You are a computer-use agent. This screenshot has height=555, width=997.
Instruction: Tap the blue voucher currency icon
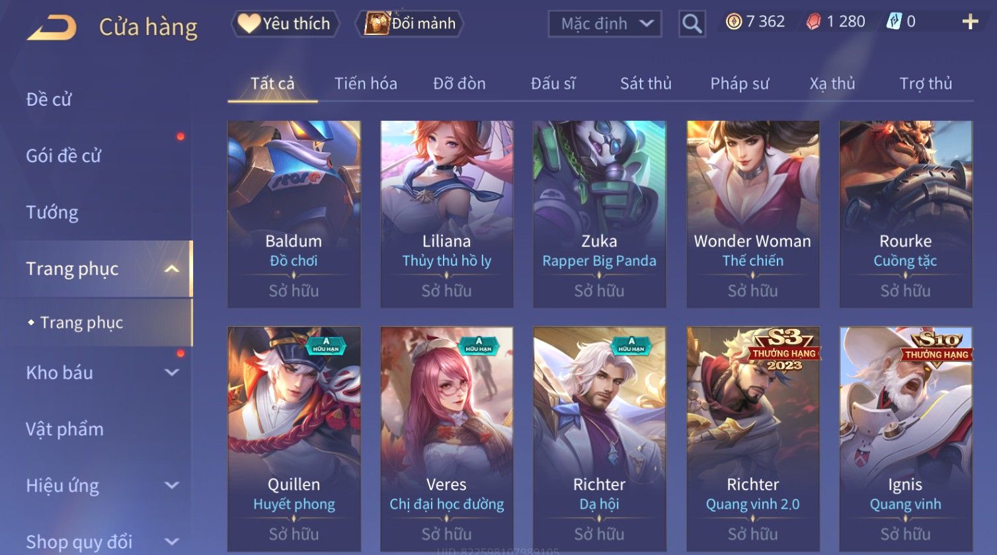tap(893, 22)
